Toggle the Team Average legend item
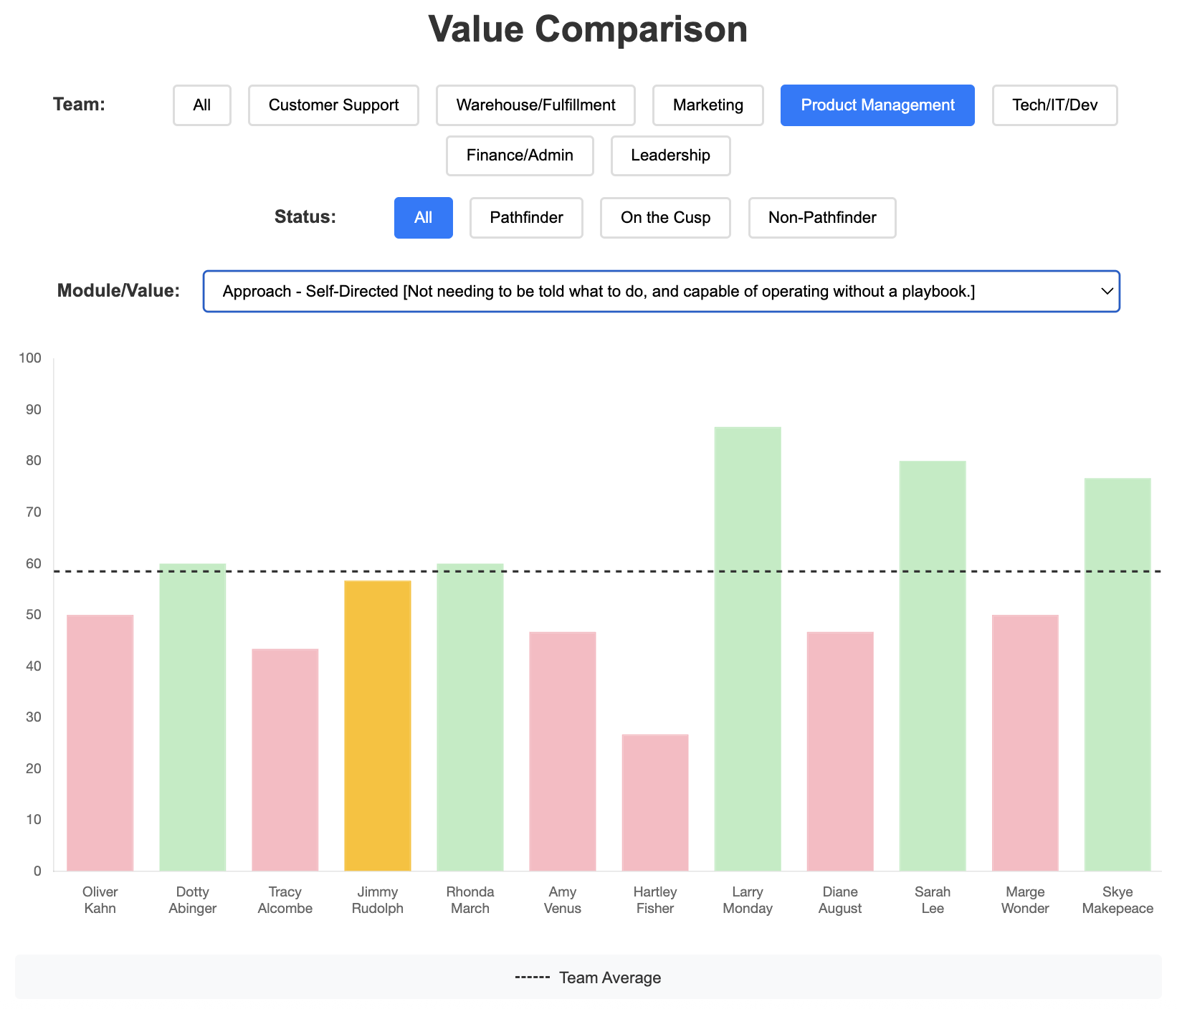The image size is (1177, 1009). coord(588,977)
